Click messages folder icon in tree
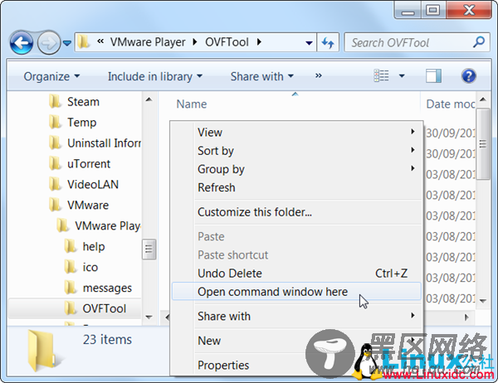Viewport: 498px width, 383px height. (x=71, y=288)
